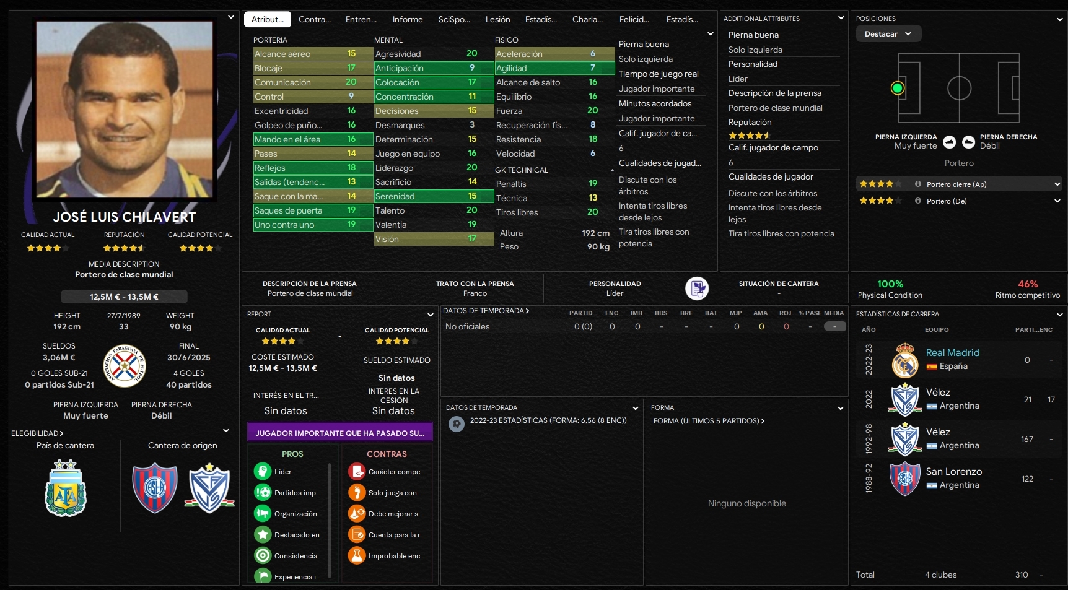Click the info icon next to Portero cierre (Ap)
Viewport: 1068px width, 590px height.
[918, 184]
